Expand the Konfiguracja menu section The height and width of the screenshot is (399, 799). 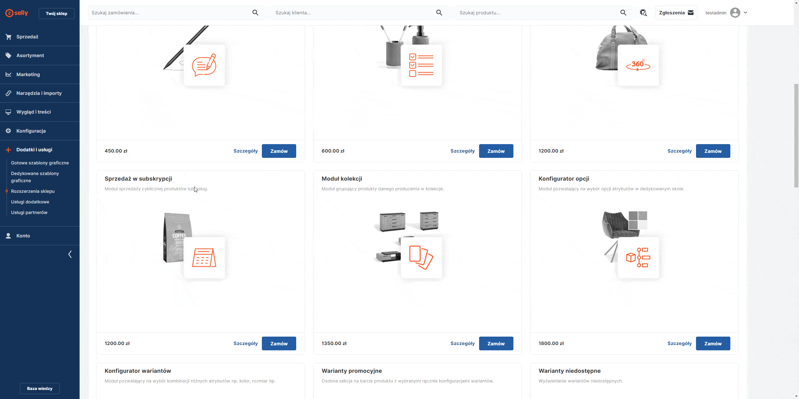coord(31,131)
